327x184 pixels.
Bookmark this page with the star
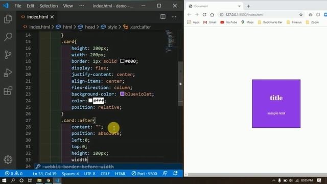[301, 15]
